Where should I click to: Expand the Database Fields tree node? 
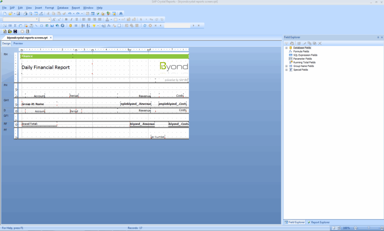286,48
